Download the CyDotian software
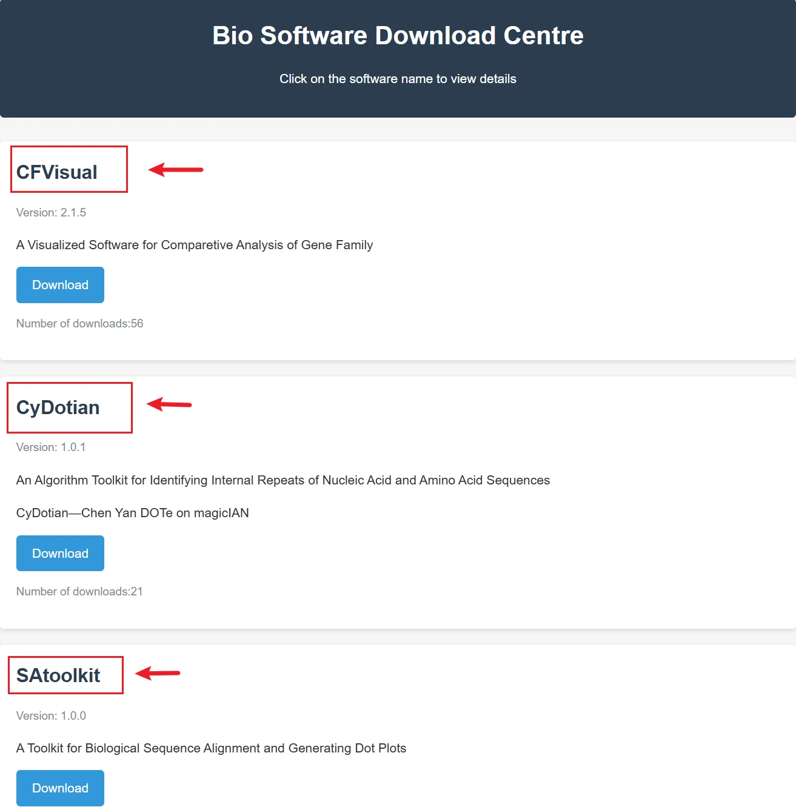796x807 pixels. click(x=60, y=553)
